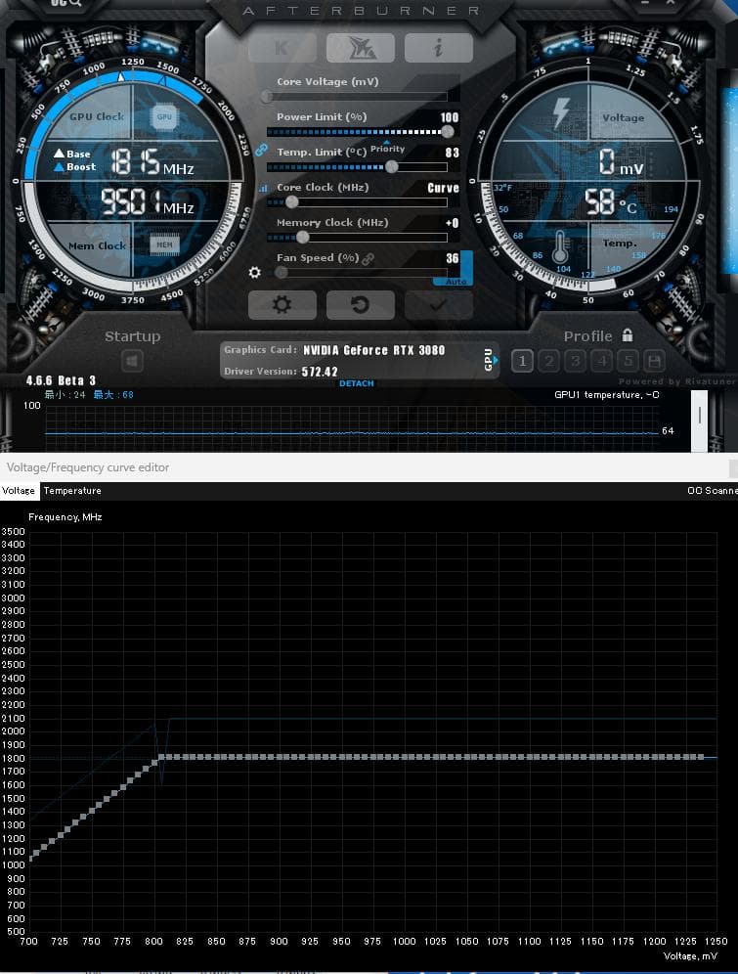Screen dimensions: 738x974
Task: Select profile slot 1
Action: tap(522, 361)
